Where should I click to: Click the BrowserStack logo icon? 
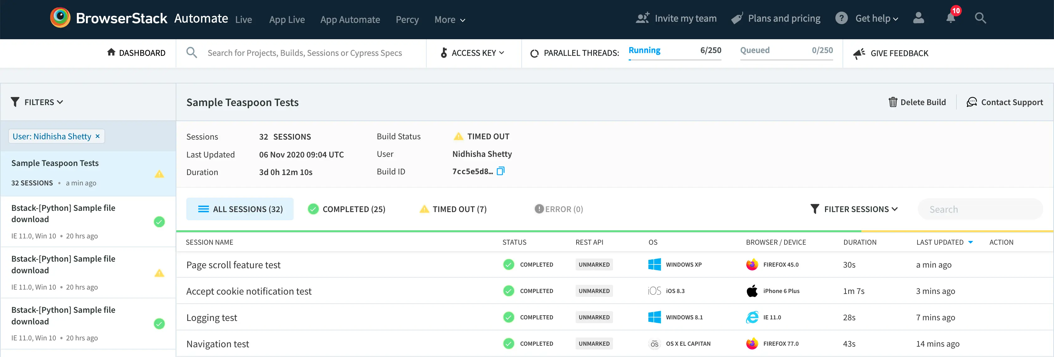[60, 18]
